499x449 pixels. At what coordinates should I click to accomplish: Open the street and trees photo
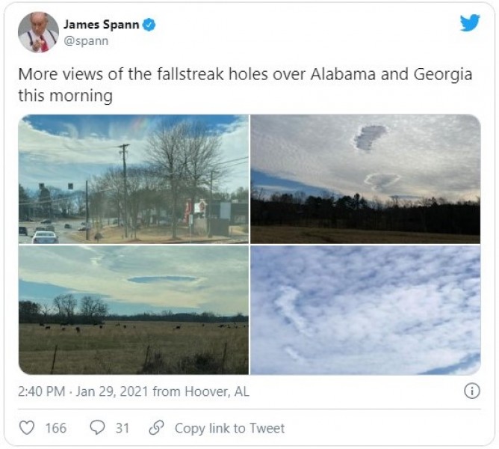[x=134, y=179]
